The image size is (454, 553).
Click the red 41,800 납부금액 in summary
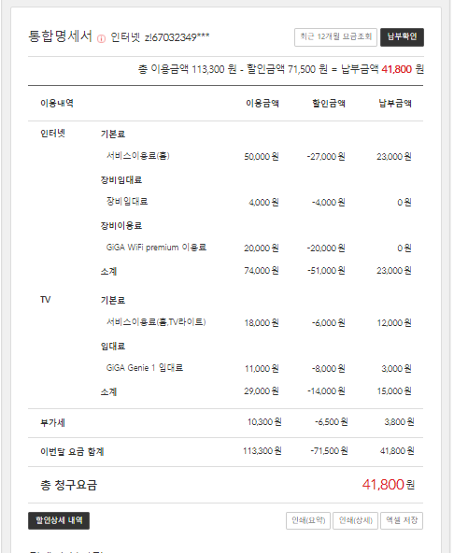396,69
